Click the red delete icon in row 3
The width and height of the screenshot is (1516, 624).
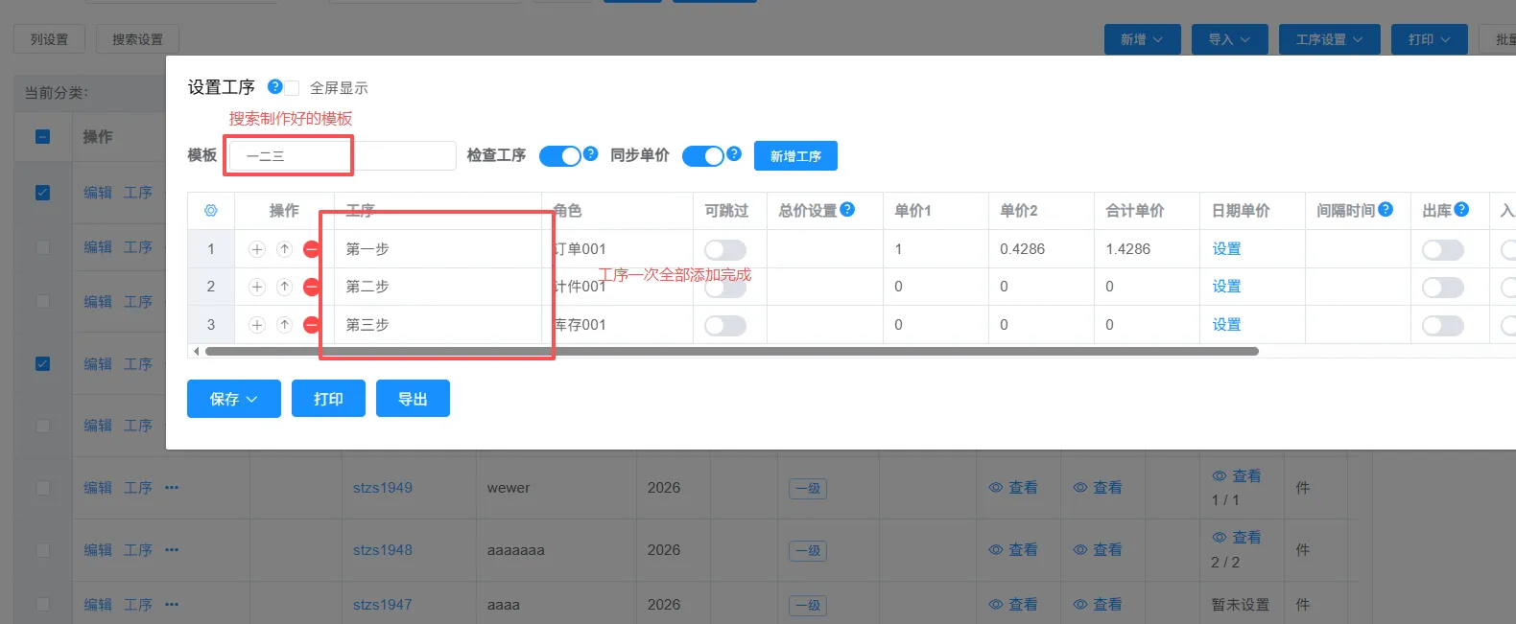311,325
